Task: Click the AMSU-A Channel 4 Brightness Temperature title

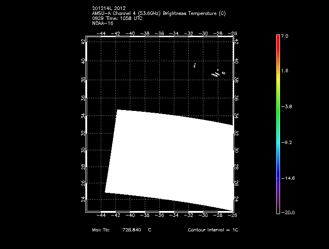Action: point(158,13)
